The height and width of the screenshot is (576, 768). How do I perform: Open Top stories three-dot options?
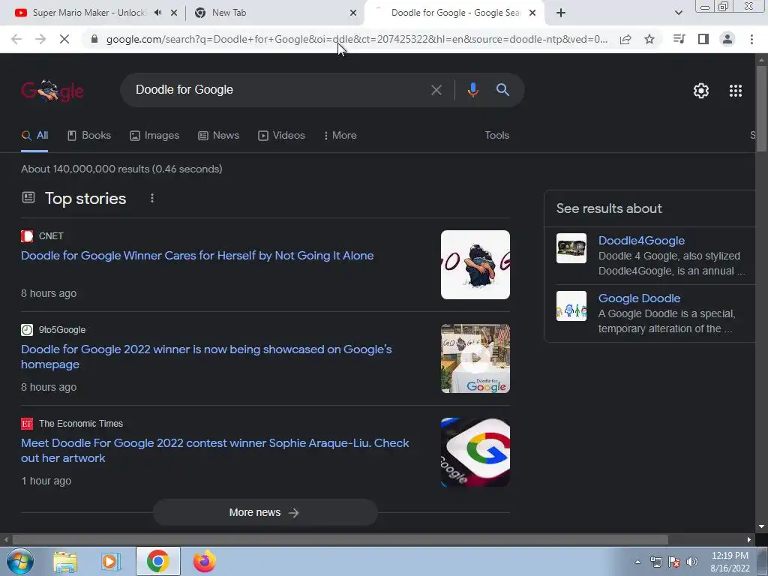coord(151,198)
